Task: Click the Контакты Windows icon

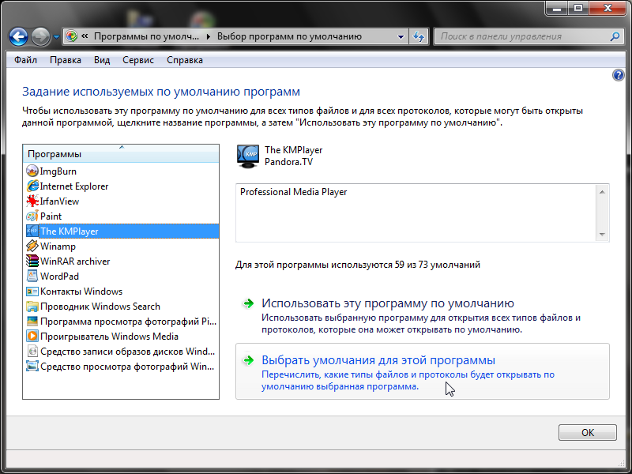Action: (x=32, y=291)
